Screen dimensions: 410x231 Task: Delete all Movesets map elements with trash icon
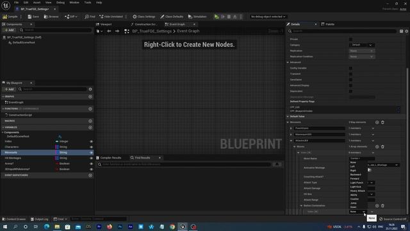pyautogui.click(x=382, y=123)
